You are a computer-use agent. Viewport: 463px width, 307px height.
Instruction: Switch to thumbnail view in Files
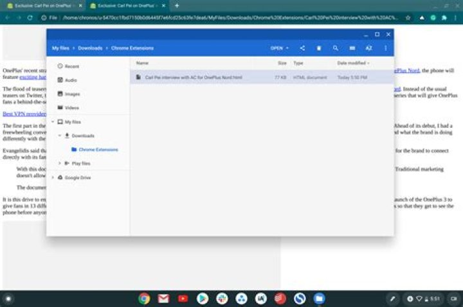pyautogui.click(x=352, y=48)
